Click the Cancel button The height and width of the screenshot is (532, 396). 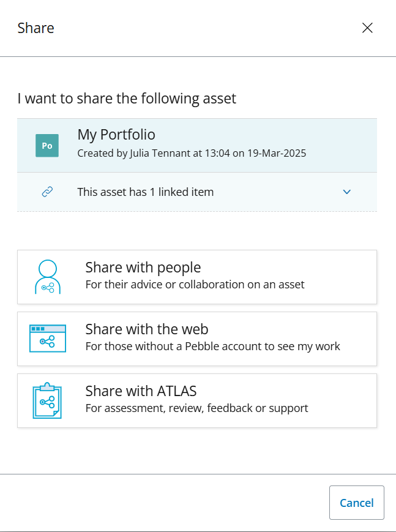(357, 503)
